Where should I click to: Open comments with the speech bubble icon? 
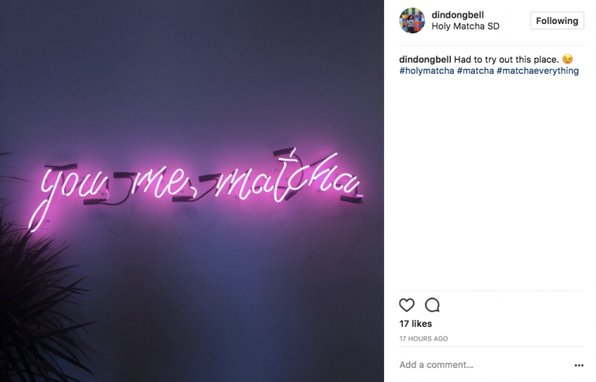point(432,305)
